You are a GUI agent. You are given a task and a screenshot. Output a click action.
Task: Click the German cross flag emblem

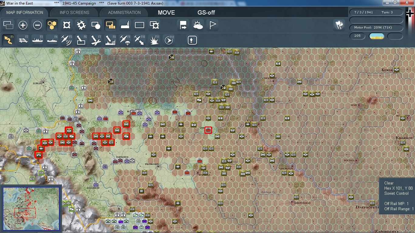coord(410,14)
